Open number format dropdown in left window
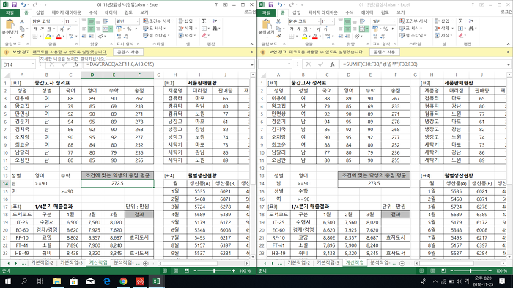This screenshot has height=288, width=513. click(138, 21)
